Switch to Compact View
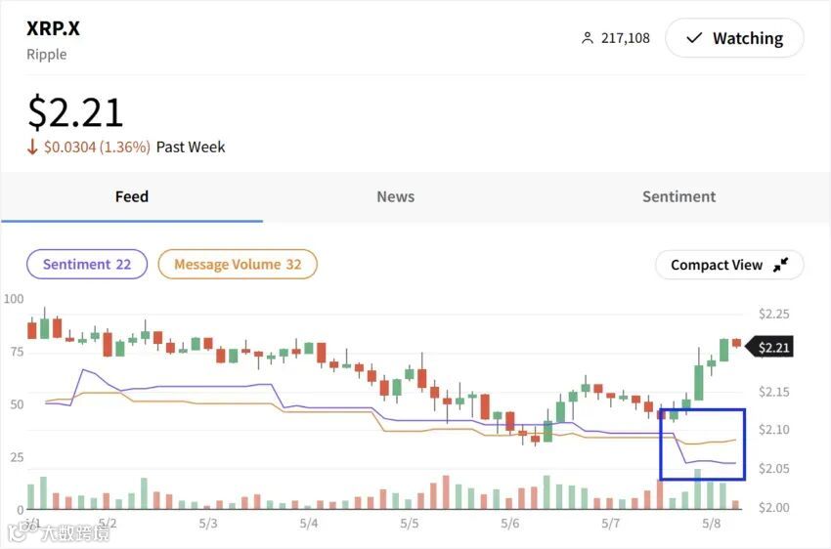This screenshot has height=549, width=831. point(729,265)
